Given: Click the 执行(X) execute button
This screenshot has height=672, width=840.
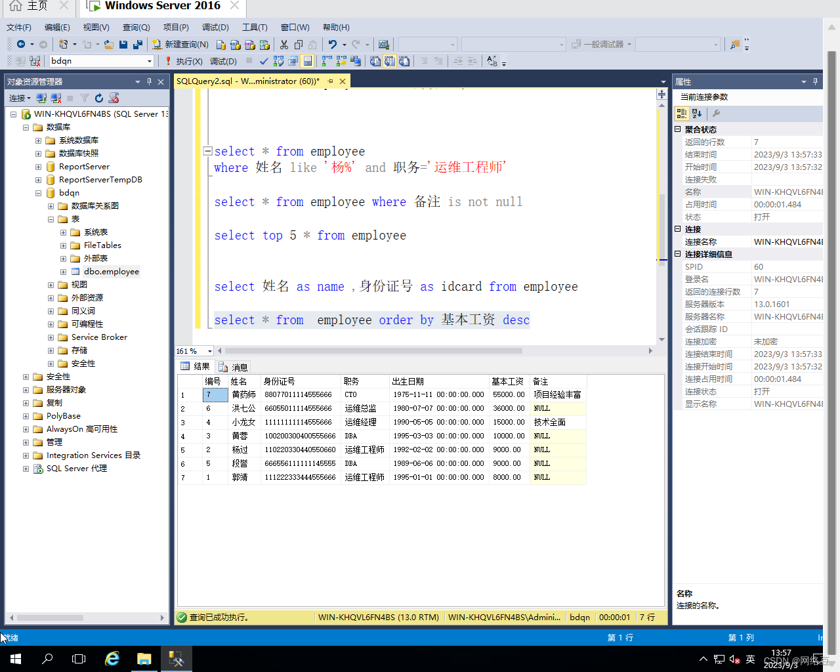Looking at the screenshot, I should [183, 61].
